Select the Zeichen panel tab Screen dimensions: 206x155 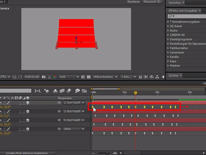click(x=173, y=75)
